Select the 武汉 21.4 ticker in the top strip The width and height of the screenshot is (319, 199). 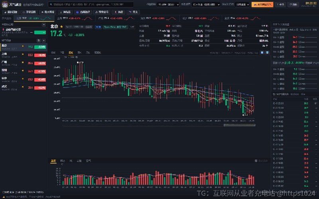point(242,18)
